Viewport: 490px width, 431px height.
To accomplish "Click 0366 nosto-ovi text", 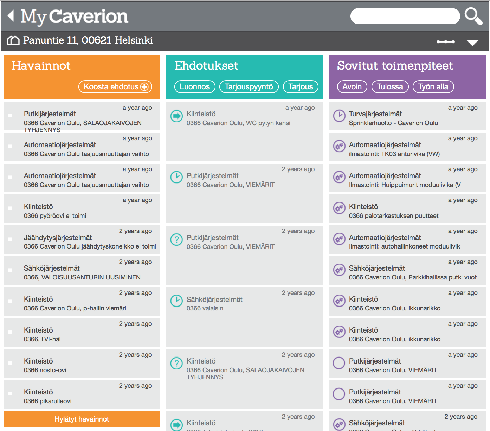I will (x=45, y=370).
